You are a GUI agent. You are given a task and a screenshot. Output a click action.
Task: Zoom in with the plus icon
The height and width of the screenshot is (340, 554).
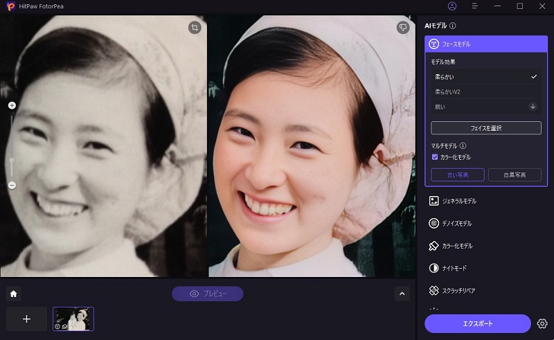point(12,105)
